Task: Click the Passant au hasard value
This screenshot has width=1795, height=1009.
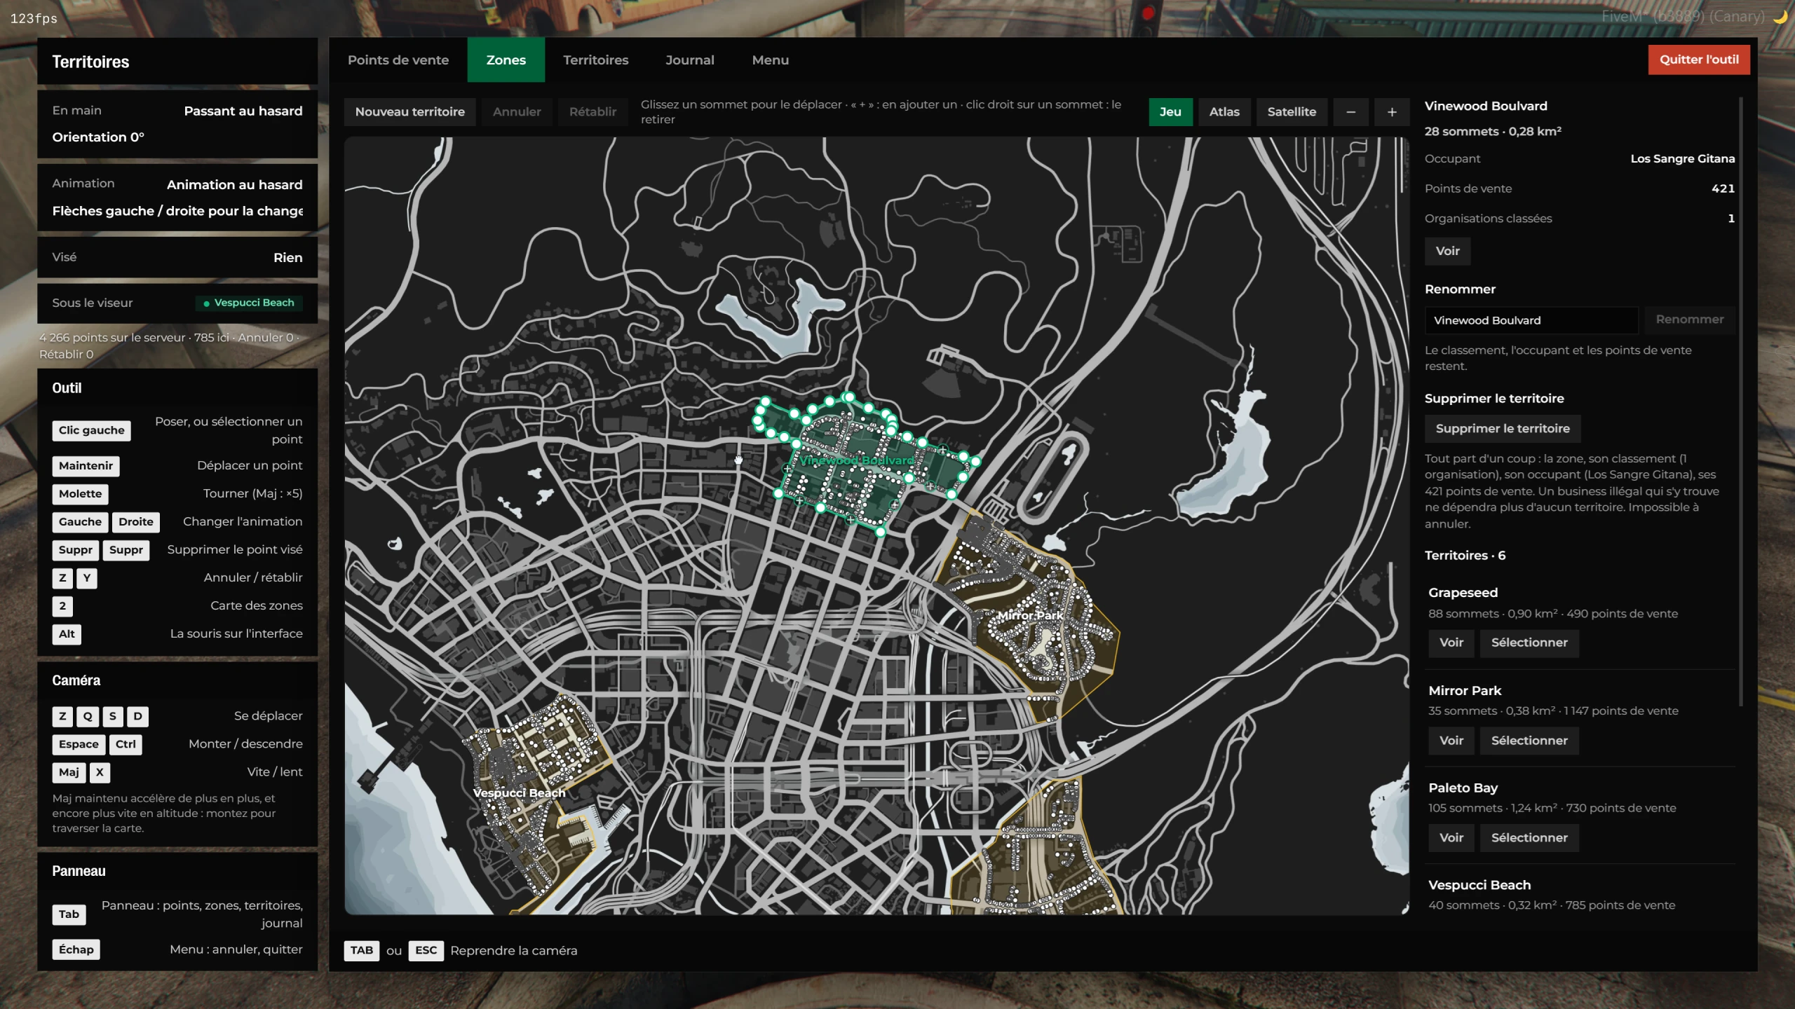Action: point(243,111)
